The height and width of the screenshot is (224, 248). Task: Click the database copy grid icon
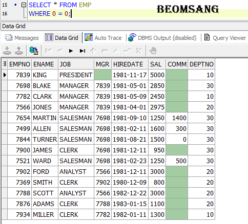pyautogui.click(x=34, y=51)
